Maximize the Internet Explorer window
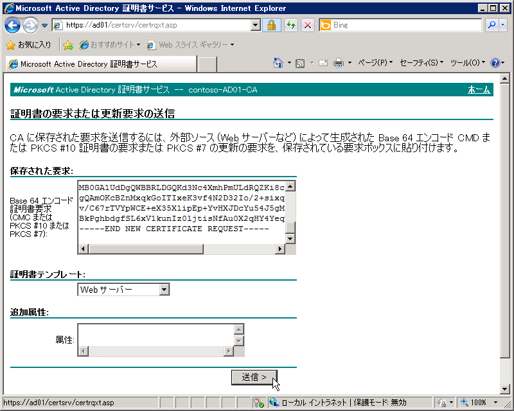Image resolution: width=514 pixels, height=411 pixels. [x=493, y=8]
